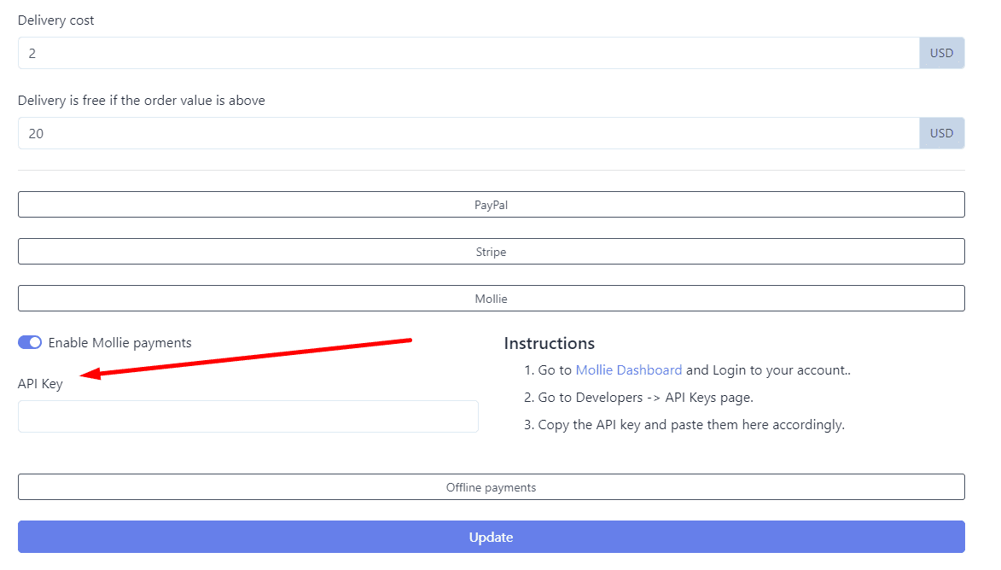Click the Delivery cost input field
1001x570 pixels.
(x=468, y=53)
